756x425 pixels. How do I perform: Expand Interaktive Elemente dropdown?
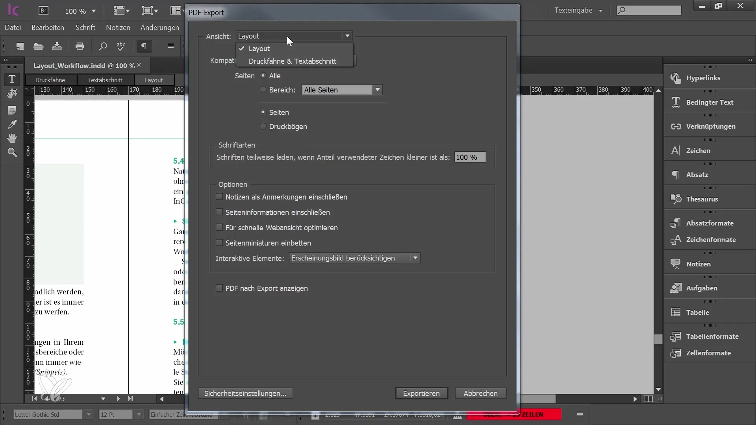point(415,258)
